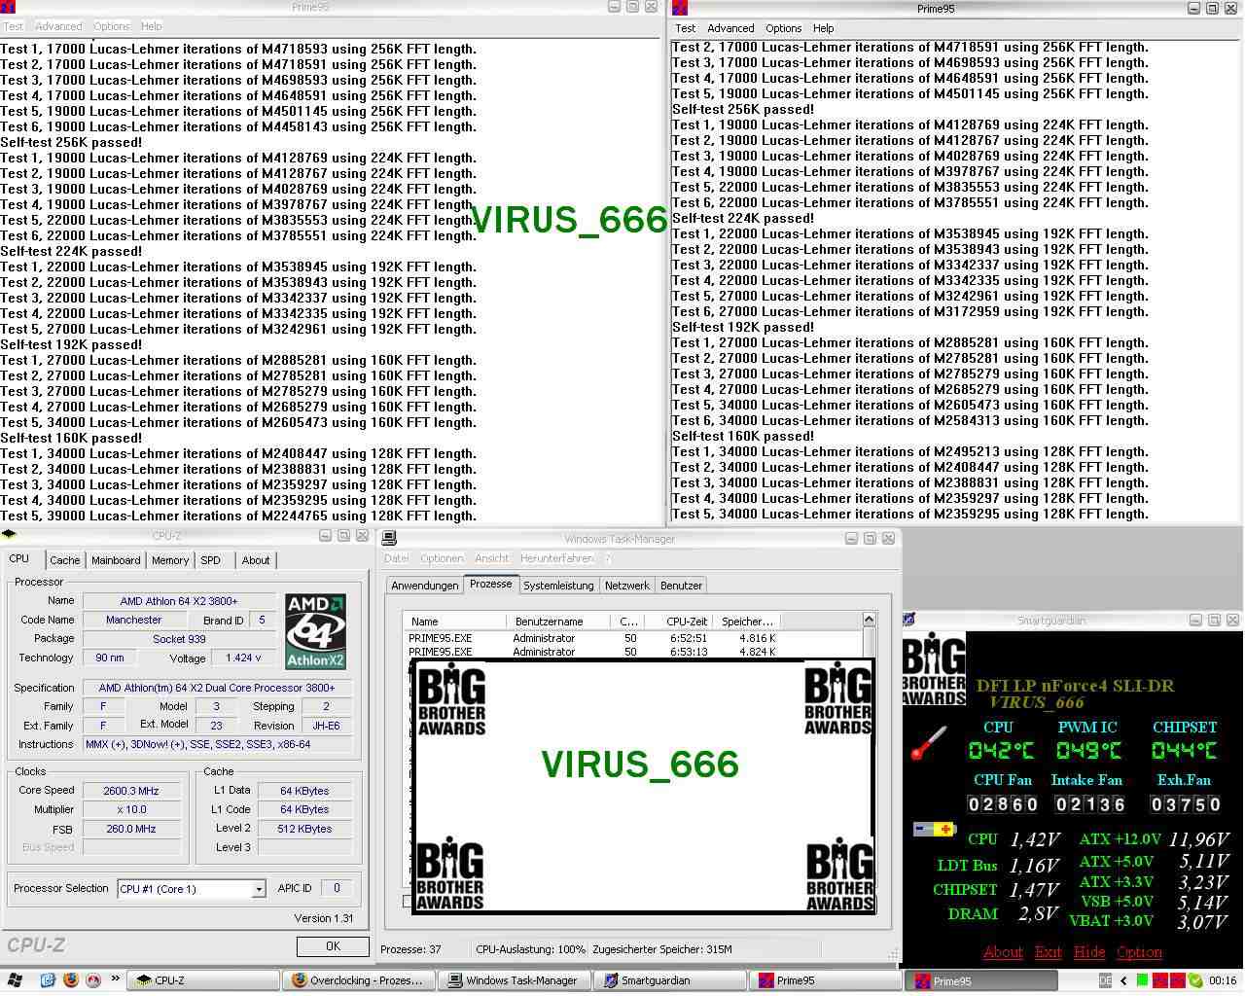The height and width of the screenshot is (996, 1245).
Task: Open Test menu in active Prime95 window
Action: pyautogui.click(x=686, y=28)
